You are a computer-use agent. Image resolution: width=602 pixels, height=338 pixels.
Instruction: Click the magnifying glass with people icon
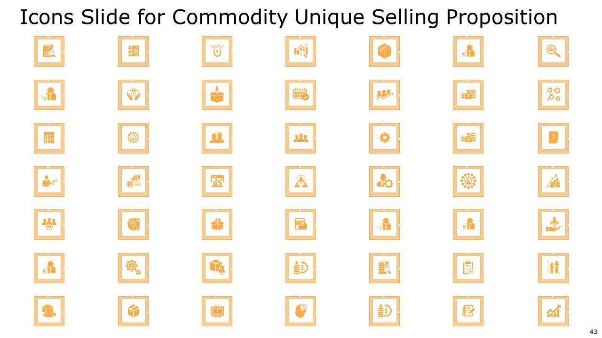click(553, 51)
